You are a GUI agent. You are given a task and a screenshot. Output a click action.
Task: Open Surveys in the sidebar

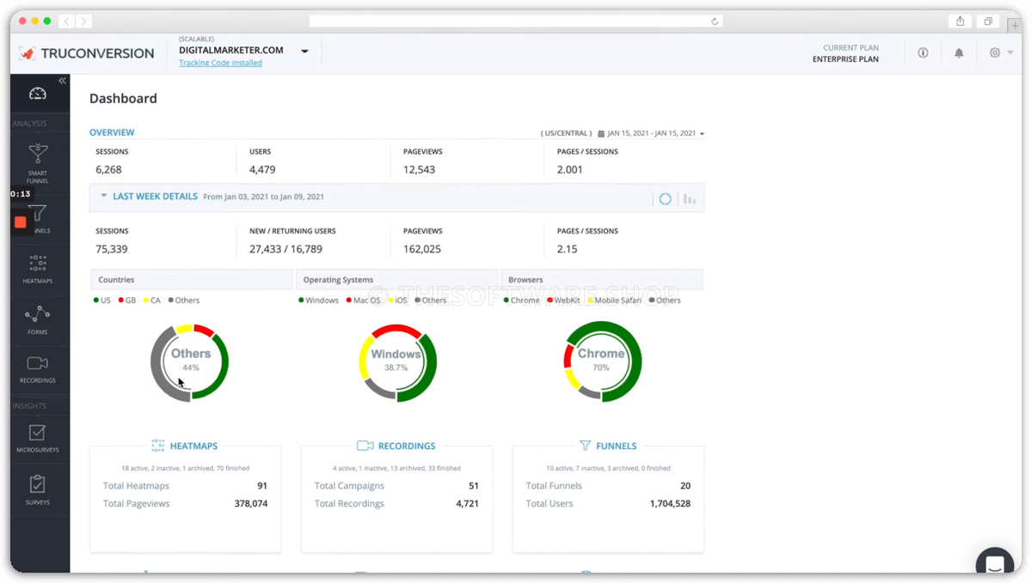click(x=38, y=489)
